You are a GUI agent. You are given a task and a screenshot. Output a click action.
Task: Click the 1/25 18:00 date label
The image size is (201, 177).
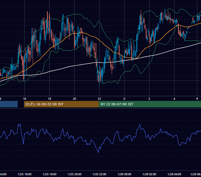point(49,174)
